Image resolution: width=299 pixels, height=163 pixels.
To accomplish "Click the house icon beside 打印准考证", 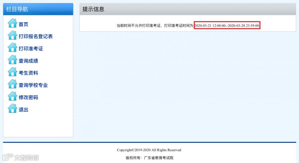I will [12, 47].
